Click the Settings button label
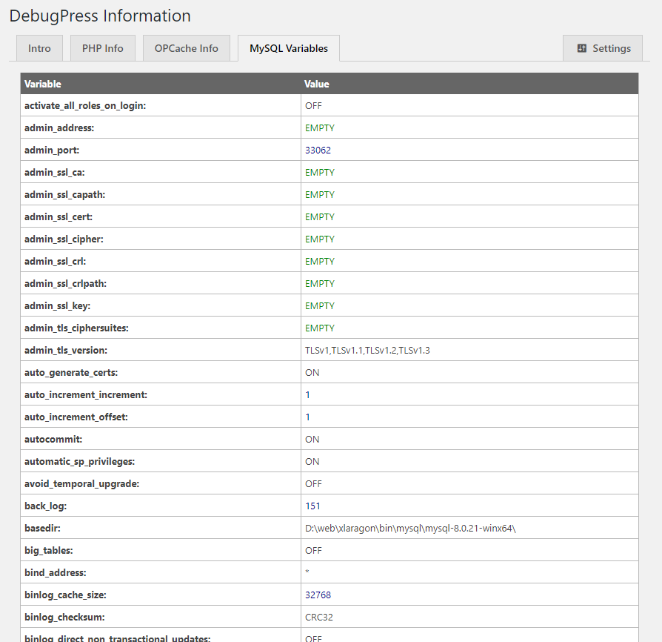This screenshot has height=642, width=662. pyautogui.click(x=612, y=48)
